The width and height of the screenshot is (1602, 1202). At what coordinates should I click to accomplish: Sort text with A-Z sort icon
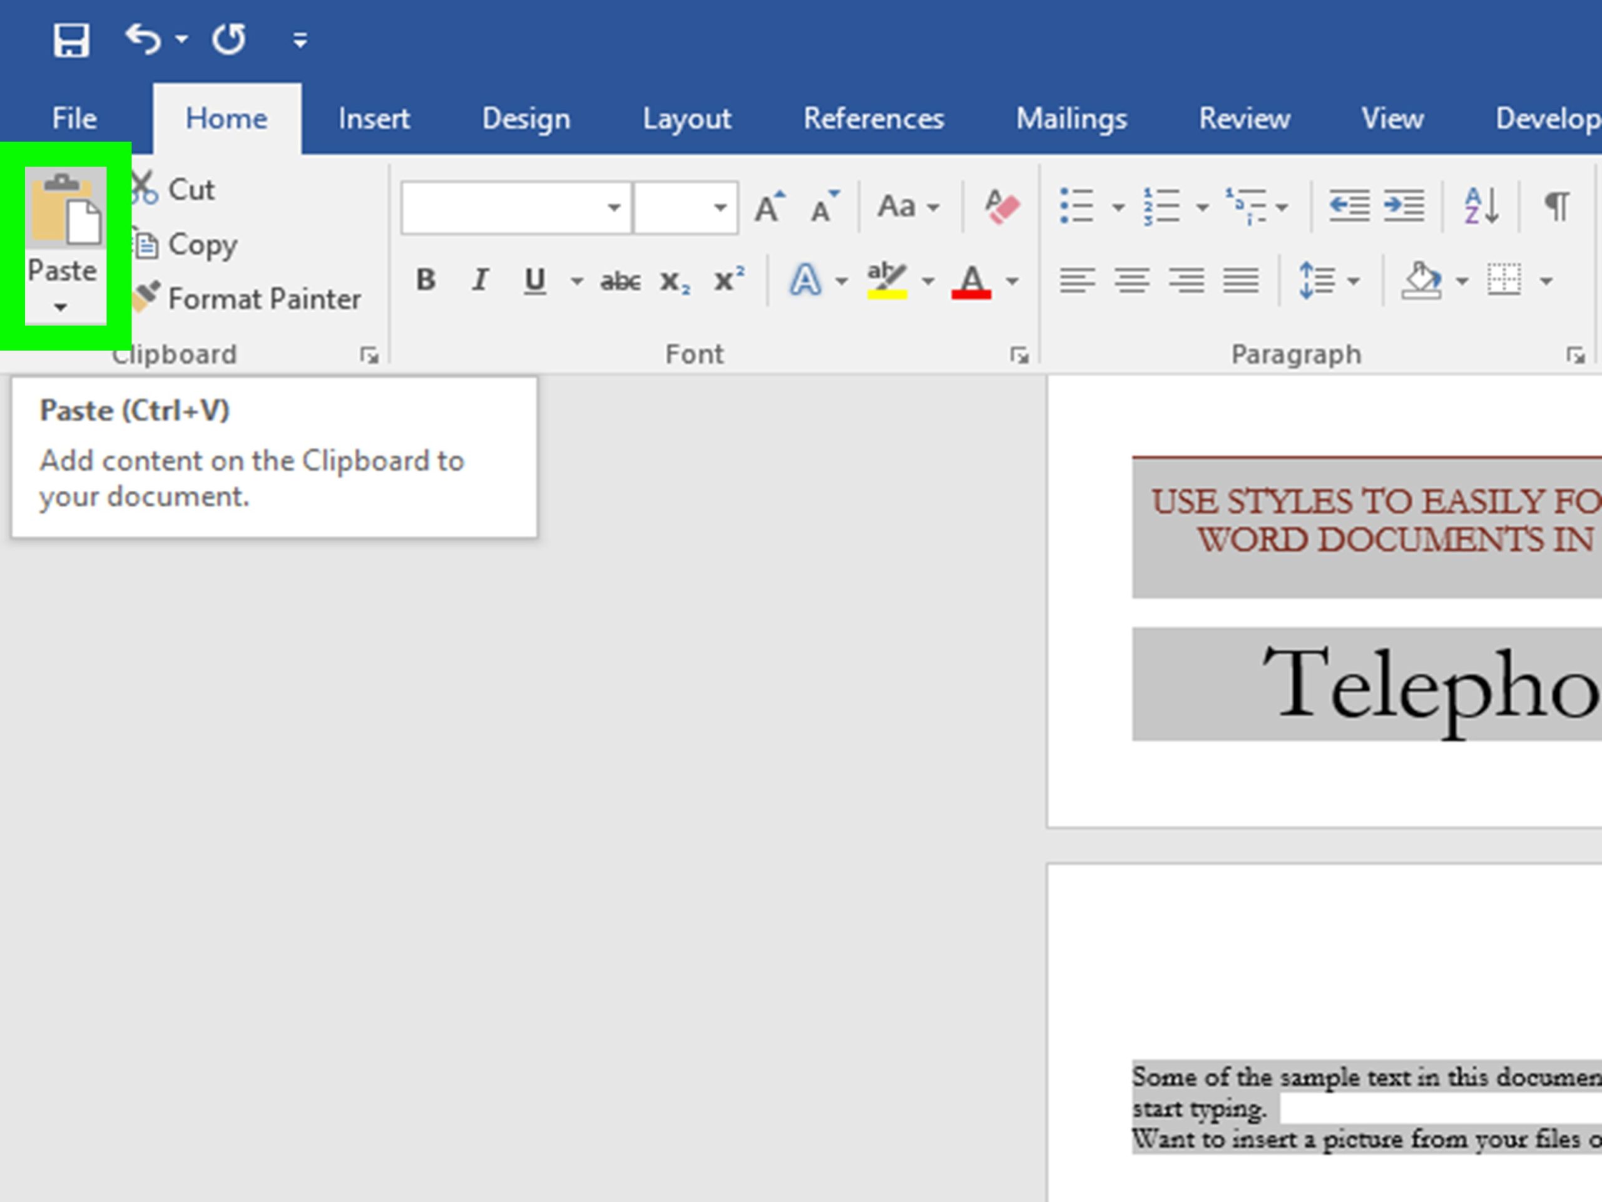click(1482, 207)
